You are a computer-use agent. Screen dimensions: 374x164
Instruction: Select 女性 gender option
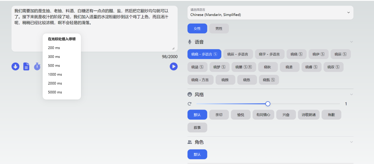[197, 28]
